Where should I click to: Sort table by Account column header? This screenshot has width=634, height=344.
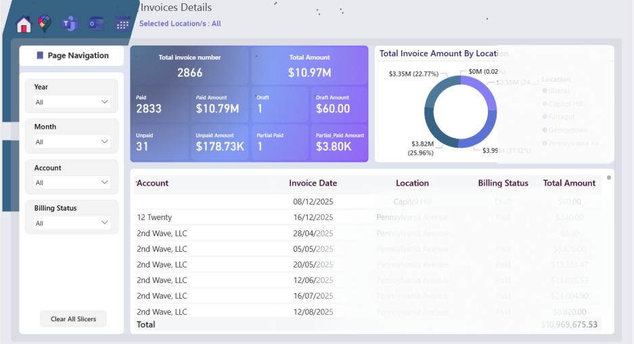pos(153,183)
